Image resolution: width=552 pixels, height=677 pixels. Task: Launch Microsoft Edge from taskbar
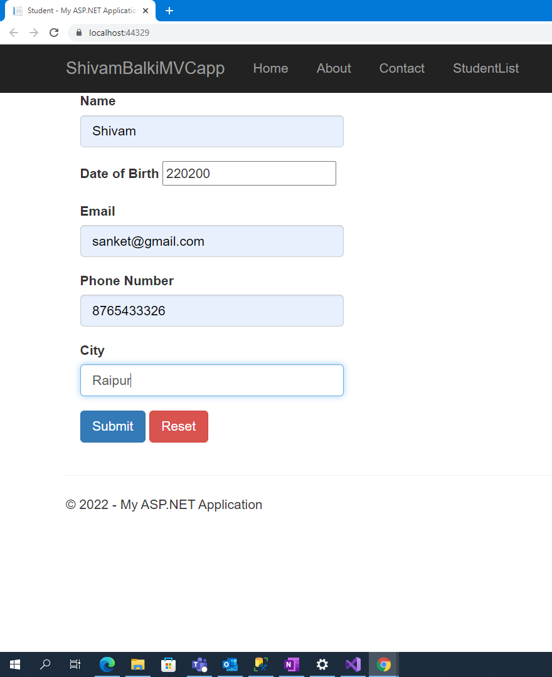107,664
